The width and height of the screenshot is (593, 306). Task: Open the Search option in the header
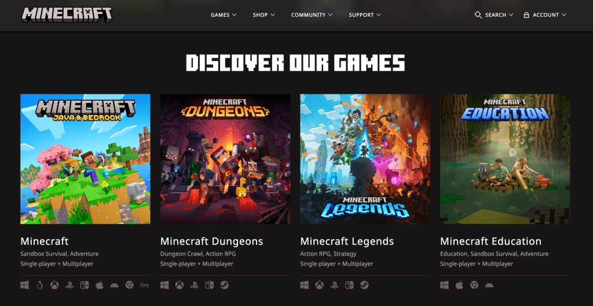[494, 15]
